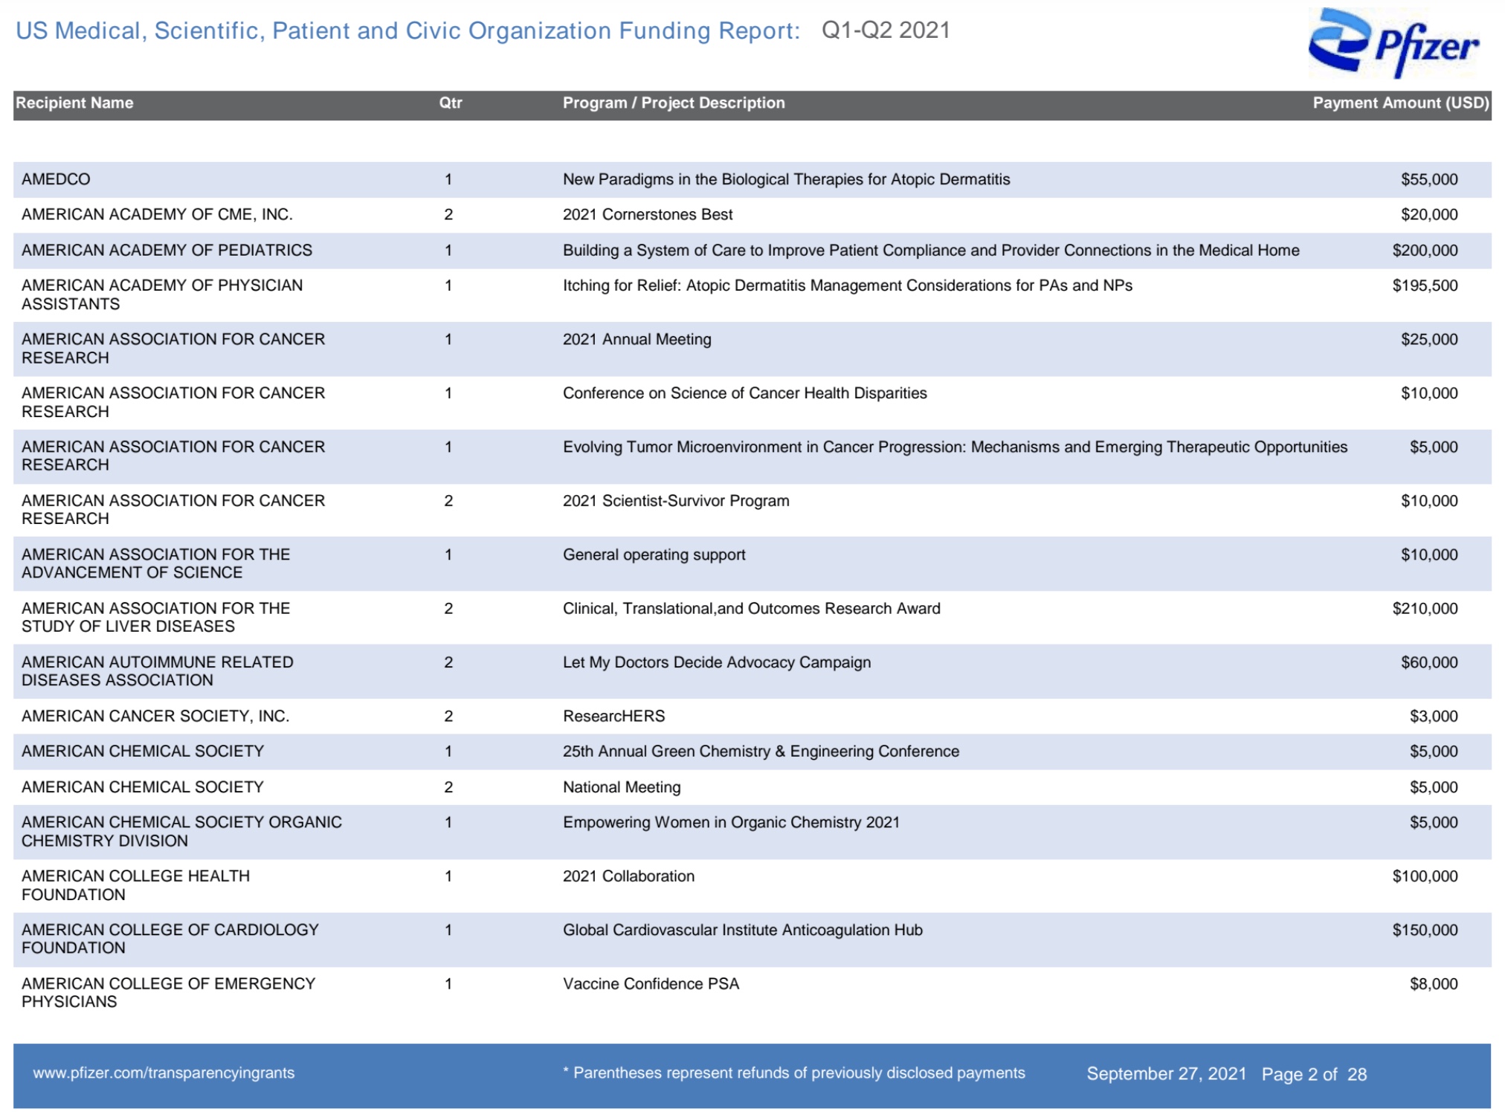
Task: Click the Recipient Name column header
Action: pyautogui.click(x=74, y=103)
